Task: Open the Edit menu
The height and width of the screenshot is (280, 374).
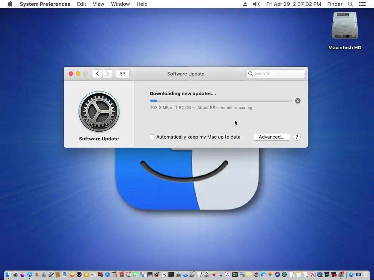Action: [81, 4]
